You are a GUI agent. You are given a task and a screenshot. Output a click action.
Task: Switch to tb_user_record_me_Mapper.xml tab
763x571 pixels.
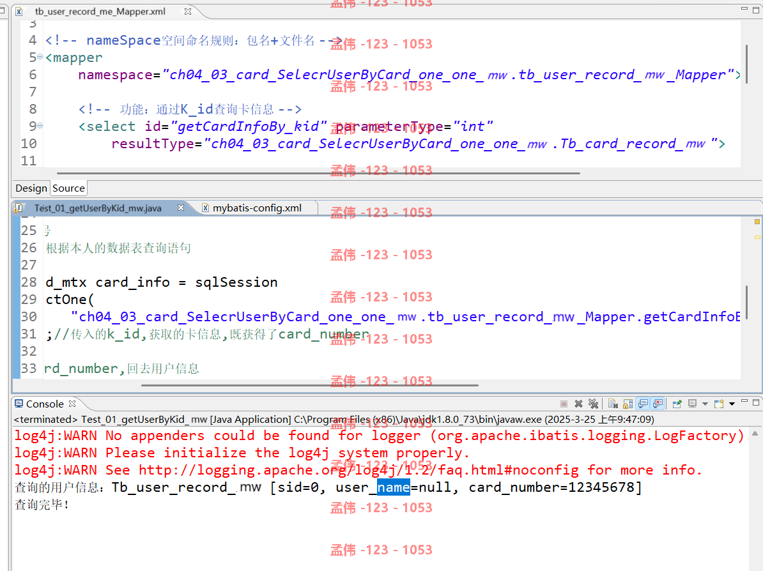[x=100, y=11]
